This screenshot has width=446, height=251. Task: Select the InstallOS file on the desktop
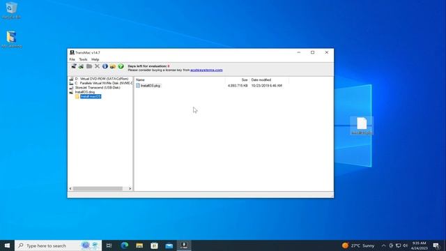click(x=362, y=125)
